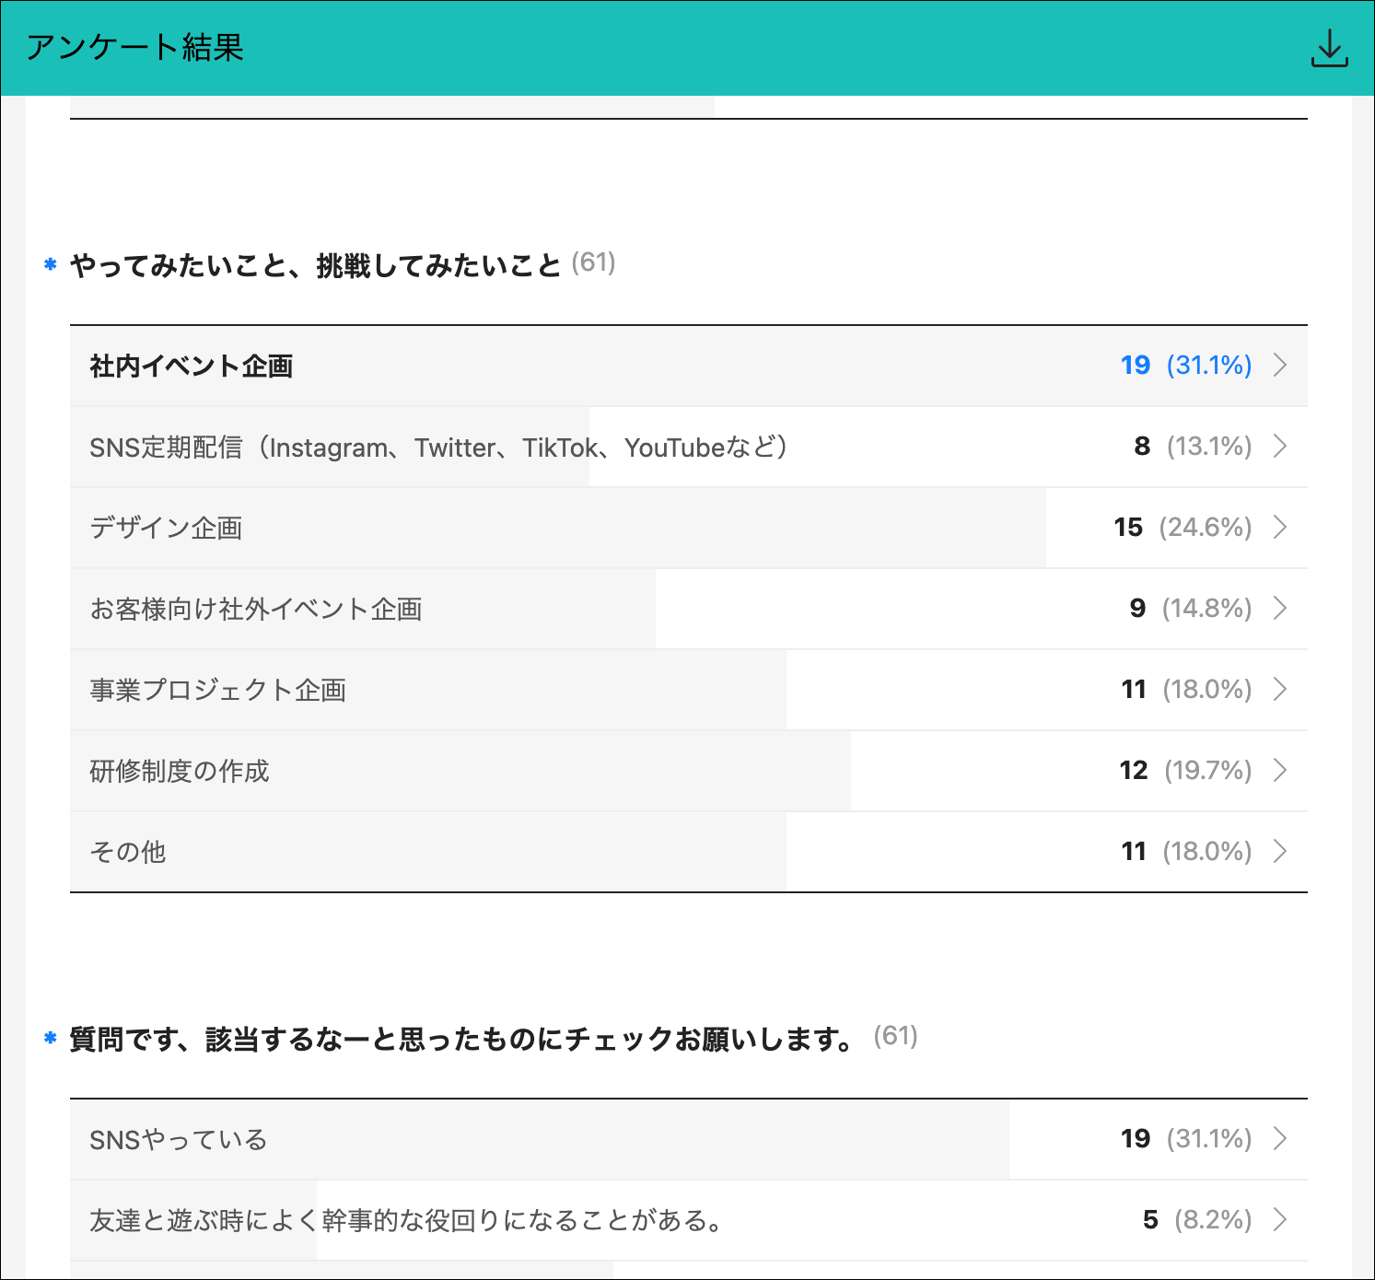Click 8 (13.1%) count for SNS定期配信
Image resolution: width=1375 pixels, height=1280 pixels.
(1192, 447)
